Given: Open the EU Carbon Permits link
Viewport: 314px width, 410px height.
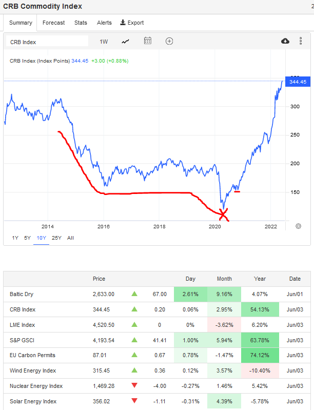Looking at the screenshot, I should (32, 356).
